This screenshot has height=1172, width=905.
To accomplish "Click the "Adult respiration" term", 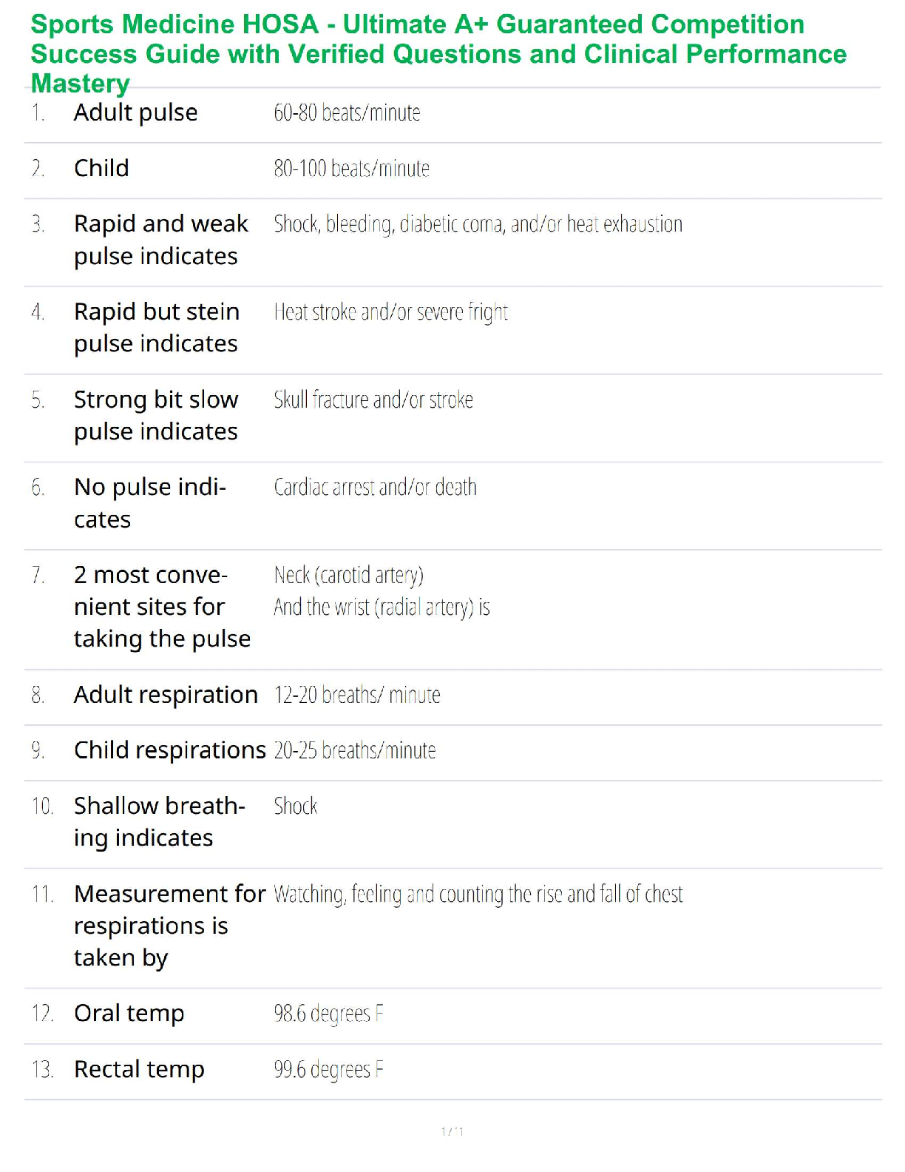I will click(x=166, y=695).
